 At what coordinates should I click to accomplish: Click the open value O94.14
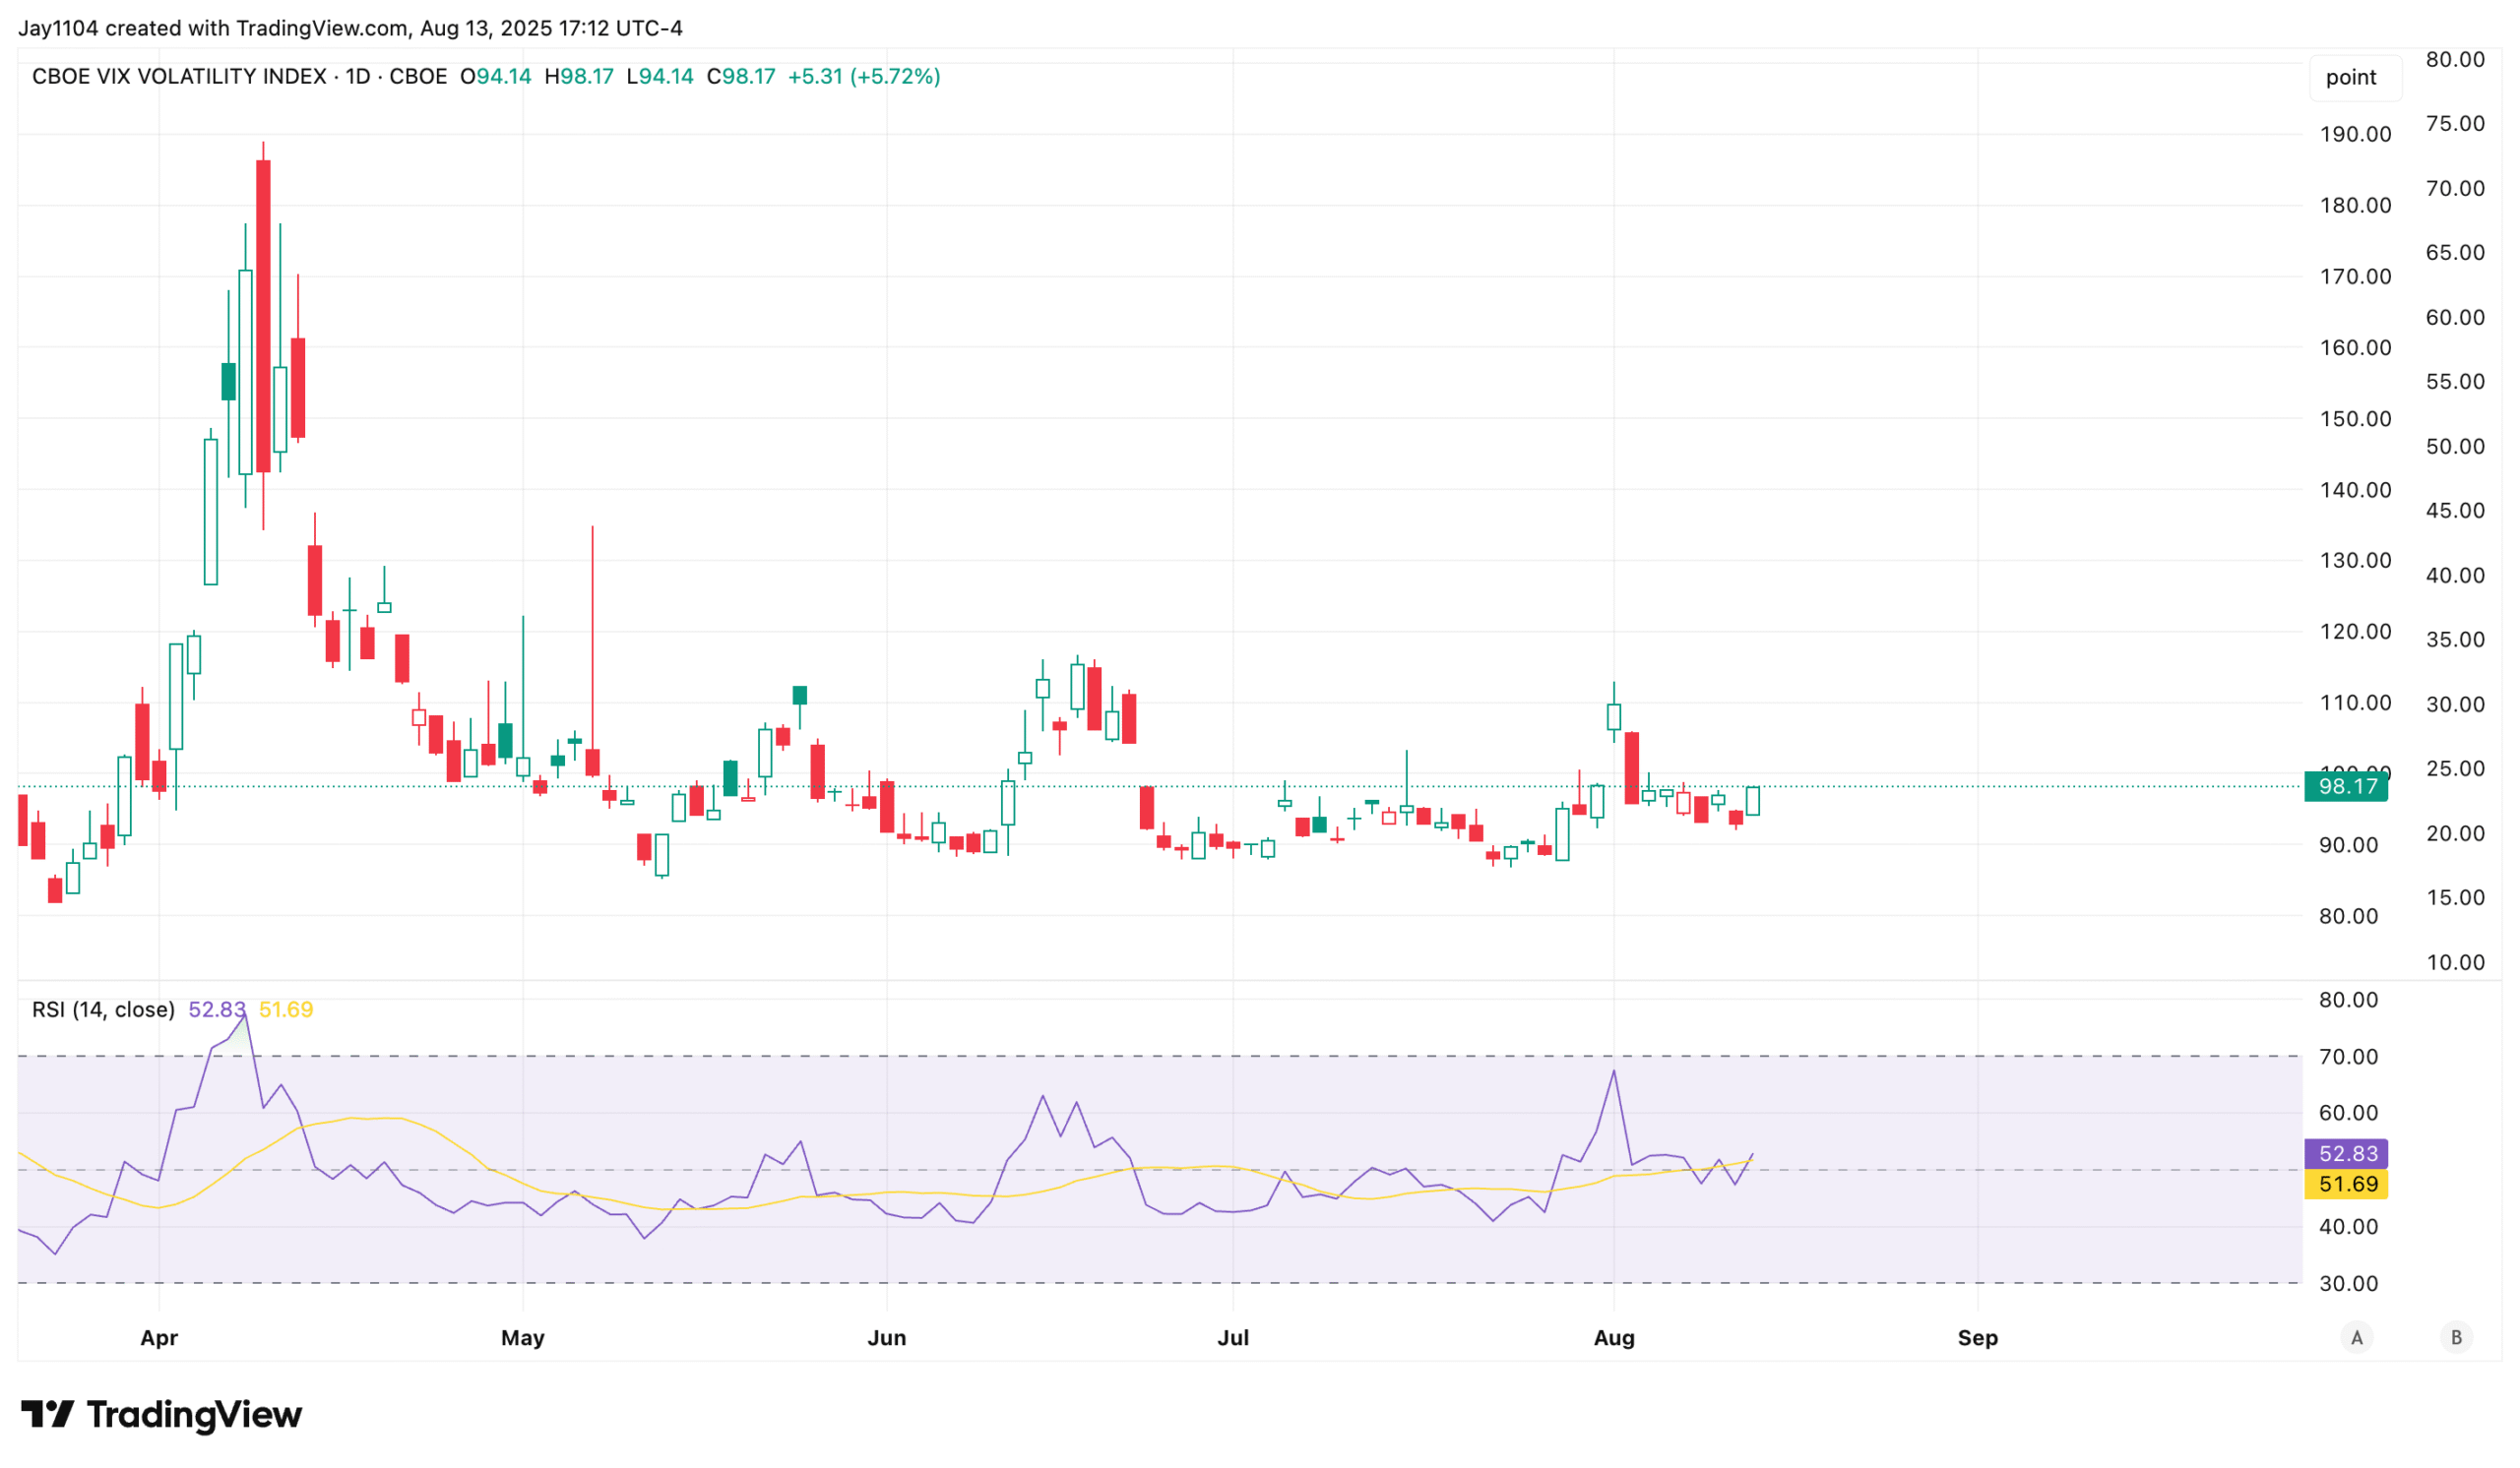tap(495, 77)
